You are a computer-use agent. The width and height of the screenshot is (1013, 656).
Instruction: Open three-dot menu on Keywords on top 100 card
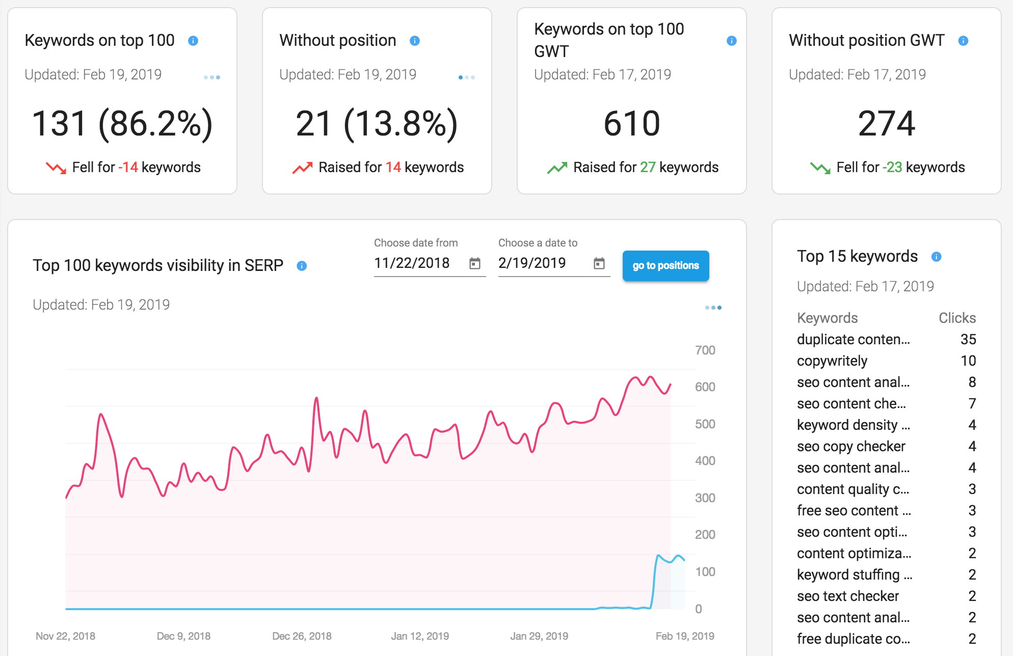coord(212,77)
